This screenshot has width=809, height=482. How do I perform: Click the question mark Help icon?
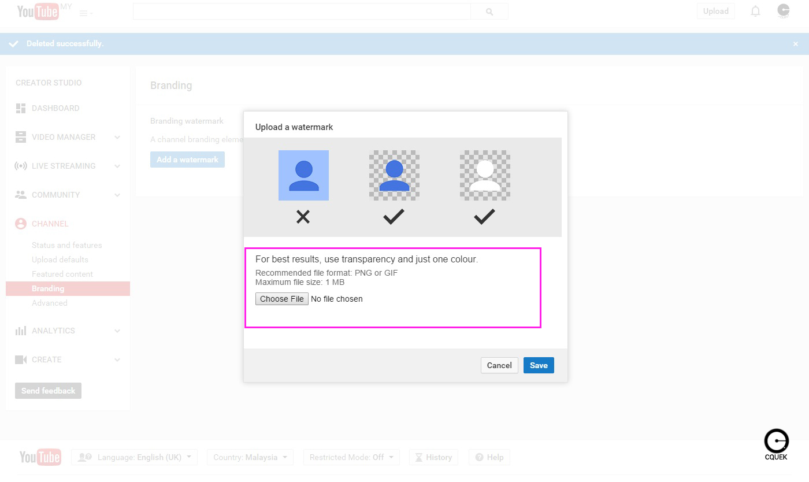tap(479, 457)
